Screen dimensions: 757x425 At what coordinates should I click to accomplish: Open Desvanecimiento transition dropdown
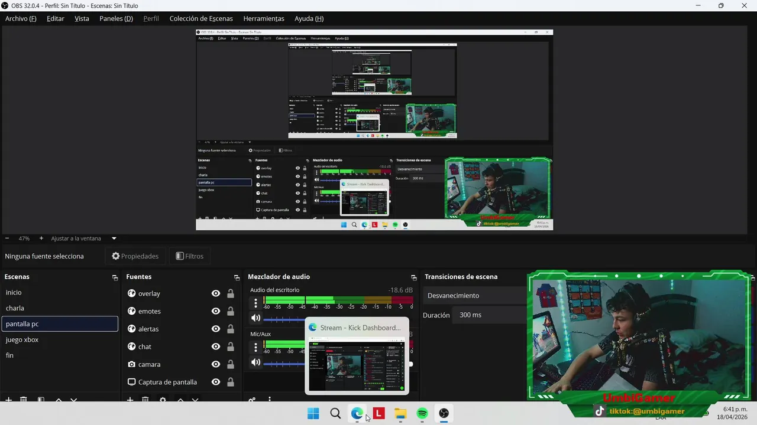pos(475,296)
